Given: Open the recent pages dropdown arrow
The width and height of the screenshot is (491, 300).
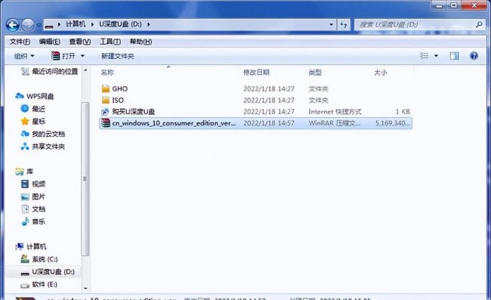Looking at the screenshot, I should click(x=39, y=25).
